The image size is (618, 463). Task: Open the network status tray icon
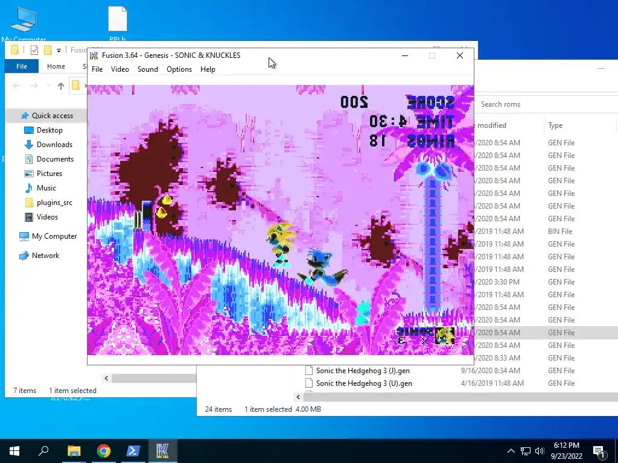[x=526, y=451]
